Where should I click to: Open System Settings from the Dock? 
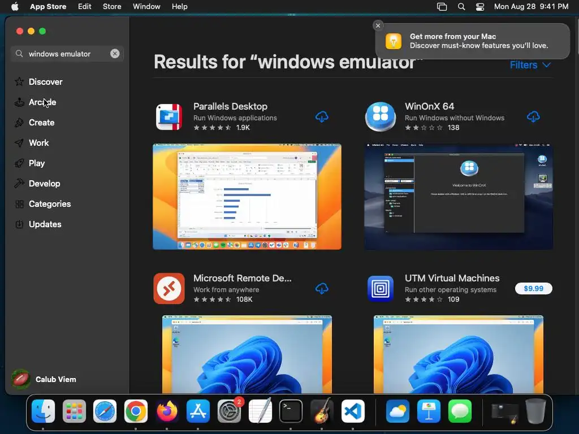tap(230, 411)
